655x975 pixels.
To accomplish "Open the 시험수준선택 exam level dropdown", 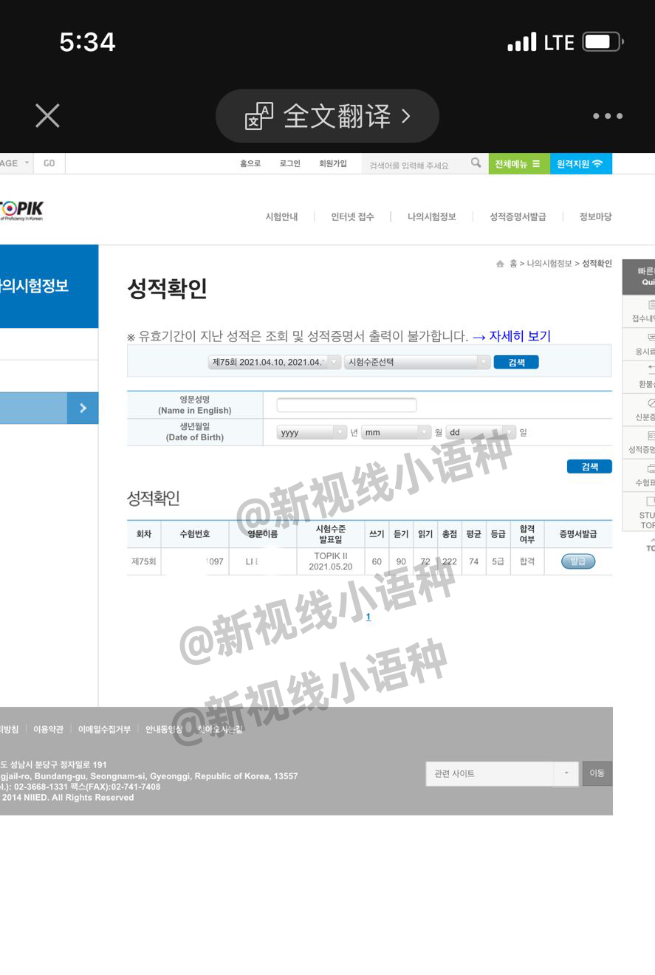I will pos(417,362).
